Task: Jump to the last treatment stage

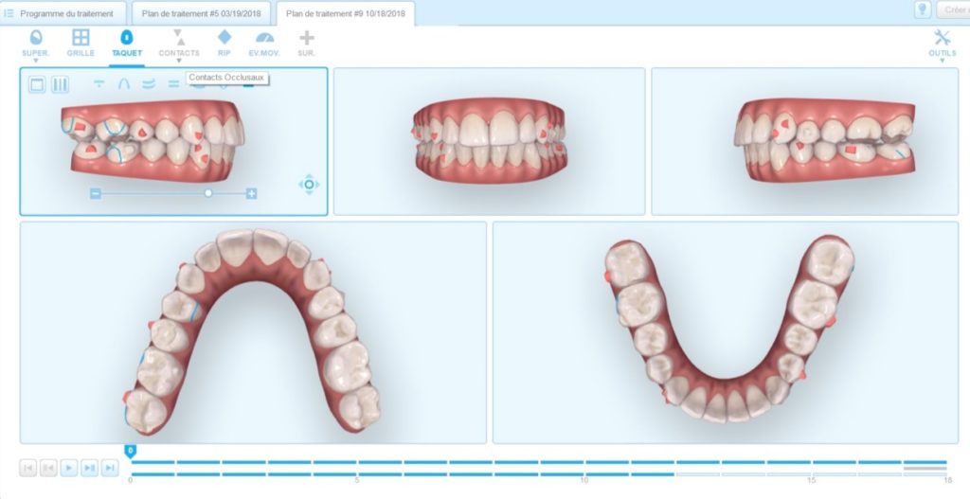Action: (110, 468)
